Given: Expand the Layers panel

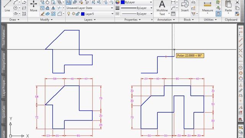Looking at the screenshot, I should [90, 20].
